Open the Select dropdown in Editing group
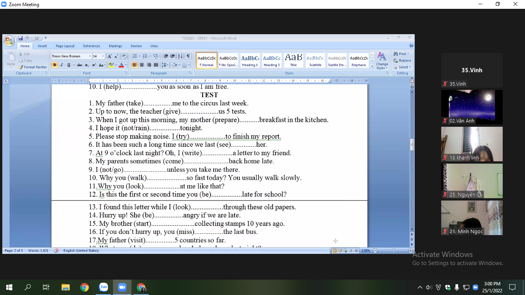 (402, 67)
